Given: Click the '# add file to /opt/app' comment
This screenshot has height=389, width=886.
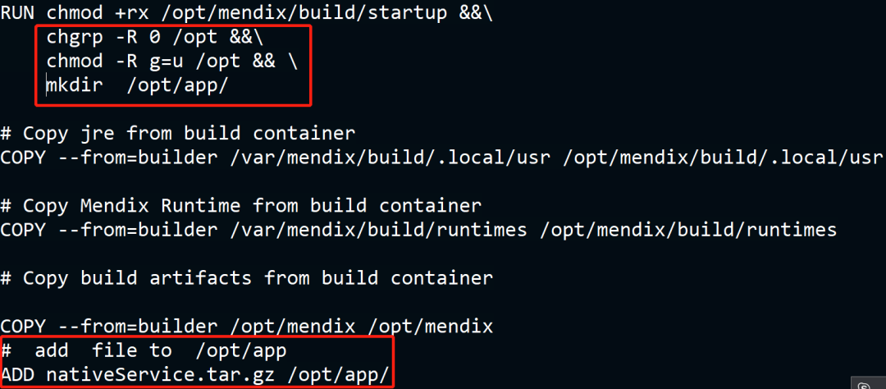Looking at the screenshot, I should 143,351.
